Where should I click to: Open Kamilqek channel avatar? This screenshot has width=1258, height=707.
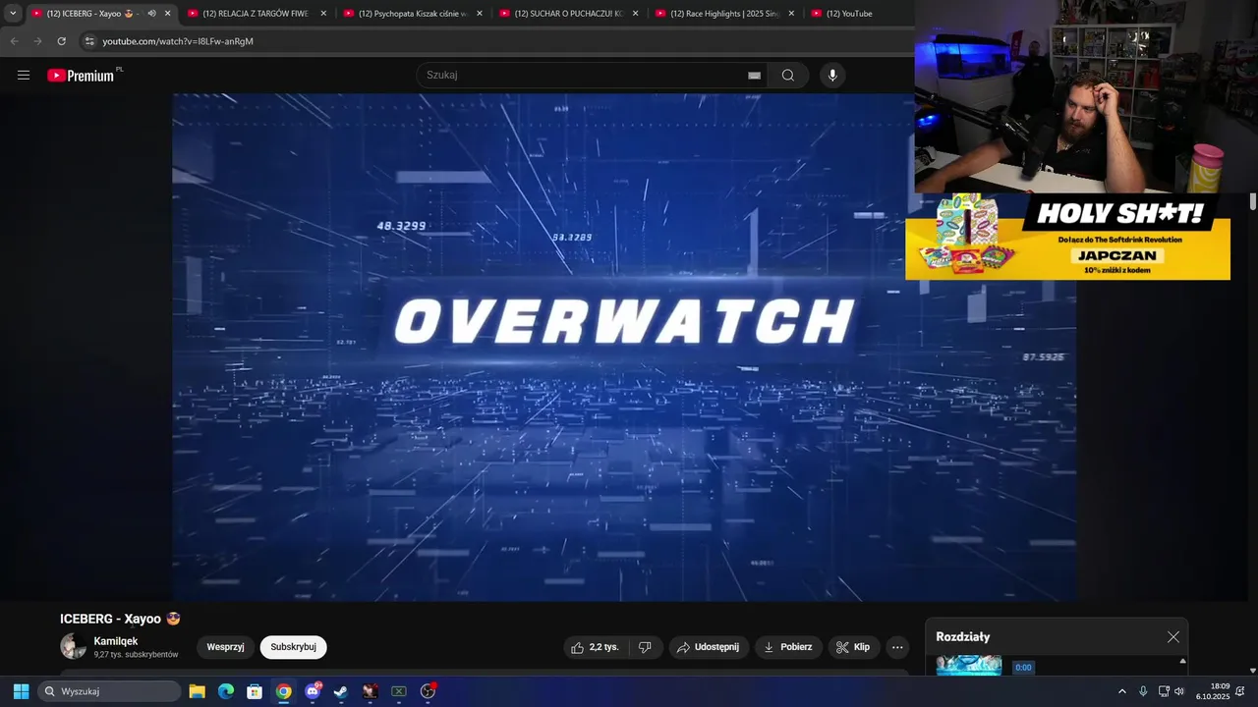(x=73, y=646)
